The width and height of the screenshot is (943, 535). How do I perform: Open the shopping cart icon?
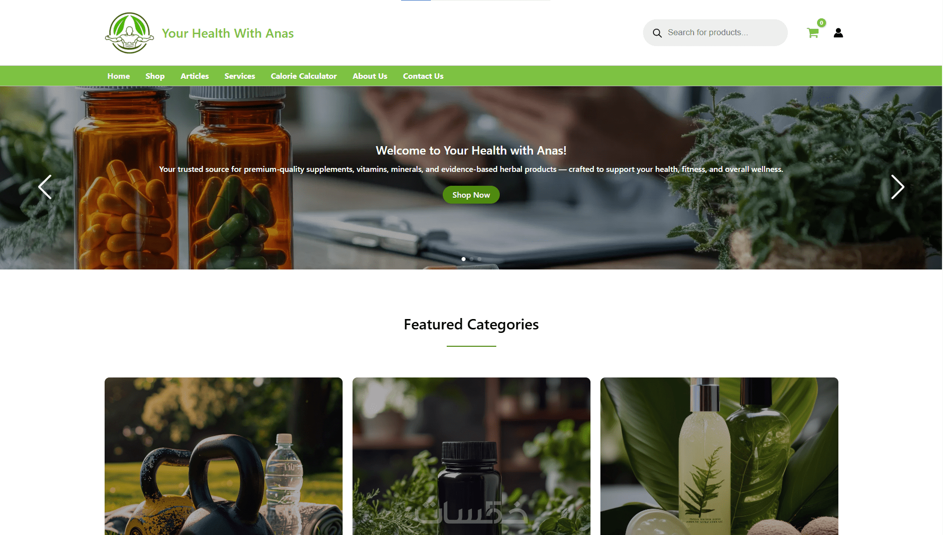tap(813, 33)
